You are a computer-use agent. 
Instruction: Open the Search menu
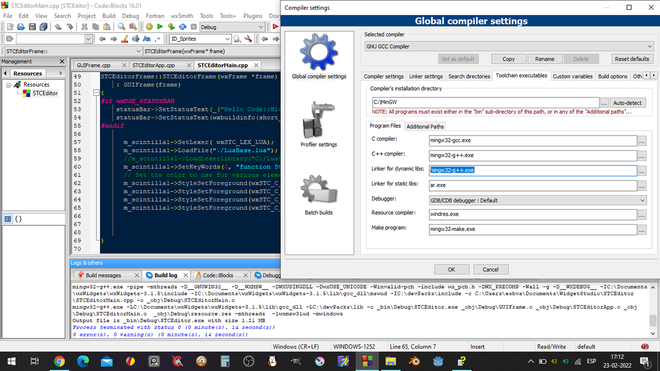[x=62, y=16]
